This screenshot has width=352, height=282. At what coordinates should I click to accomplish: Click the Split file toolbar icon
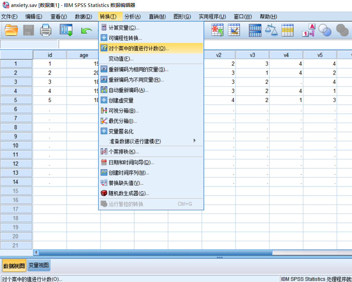pyautogui.click(x=255, y=30)
